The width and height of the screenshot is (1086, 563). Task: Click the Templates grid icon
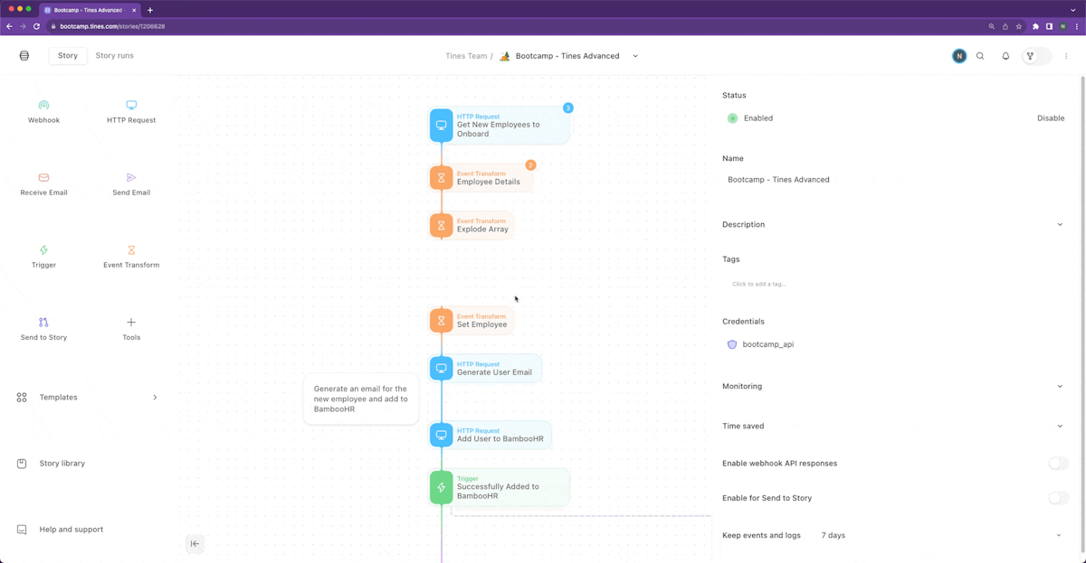tap(22, 398)
